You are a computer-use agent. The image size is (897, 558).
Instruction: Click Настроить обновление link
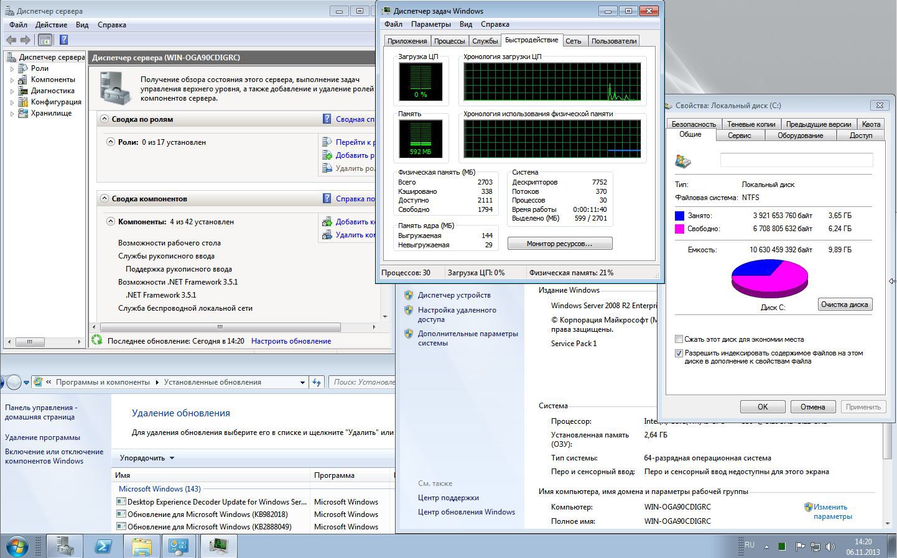(x=291, y=341)
